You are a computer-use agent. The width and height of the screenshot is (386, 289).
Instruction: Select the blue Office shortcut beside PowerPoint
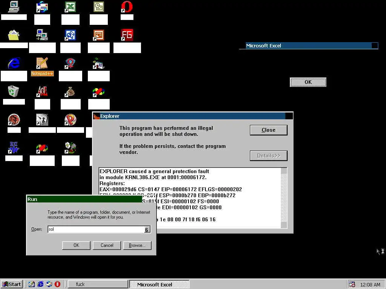tap(70, 35)
